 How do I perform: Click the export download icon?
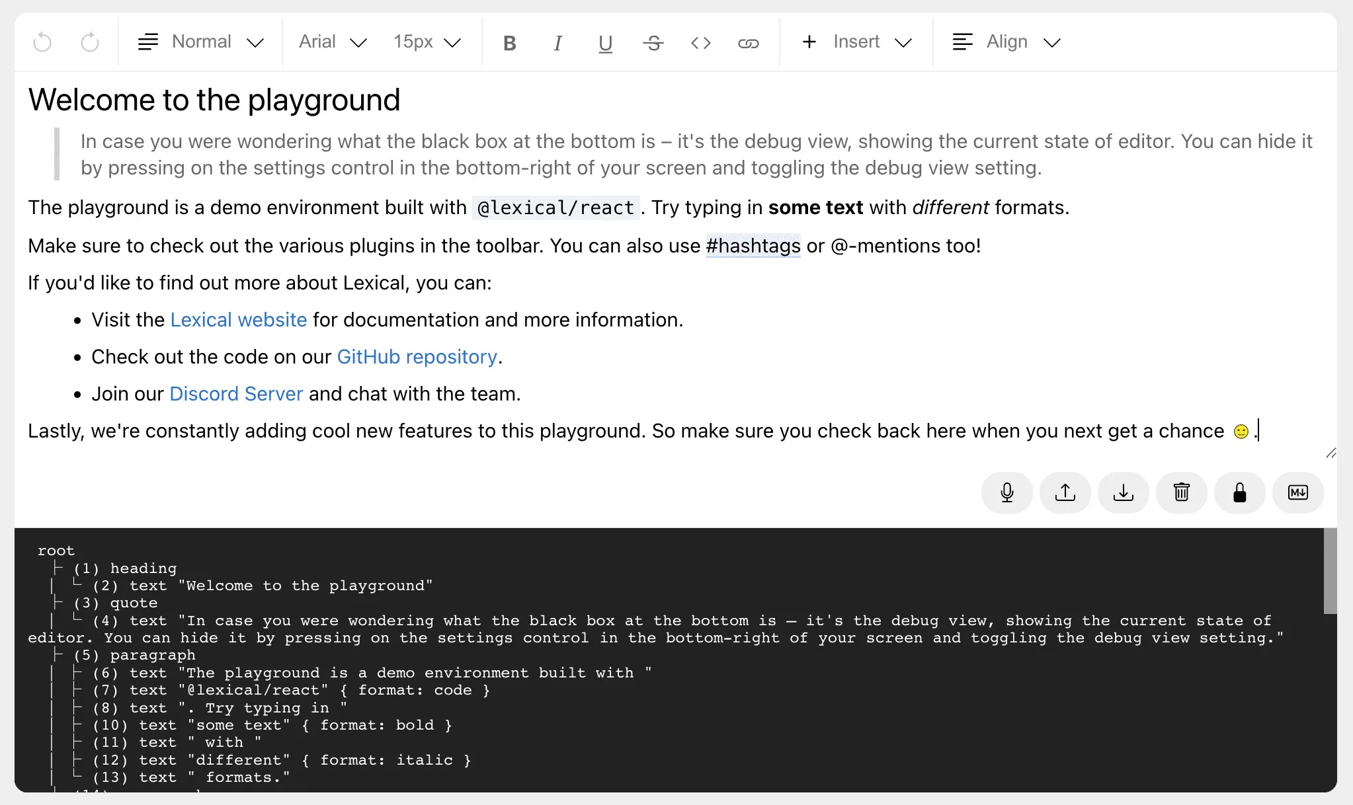[1123, 492]
